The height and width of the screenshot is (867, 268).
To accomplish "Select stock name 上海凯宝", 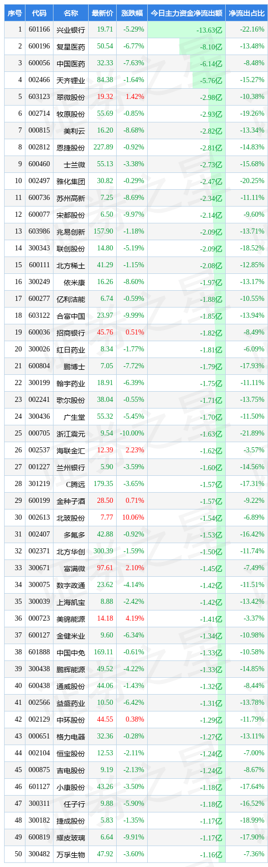I will pyautogui.click(x=71, y=602).
